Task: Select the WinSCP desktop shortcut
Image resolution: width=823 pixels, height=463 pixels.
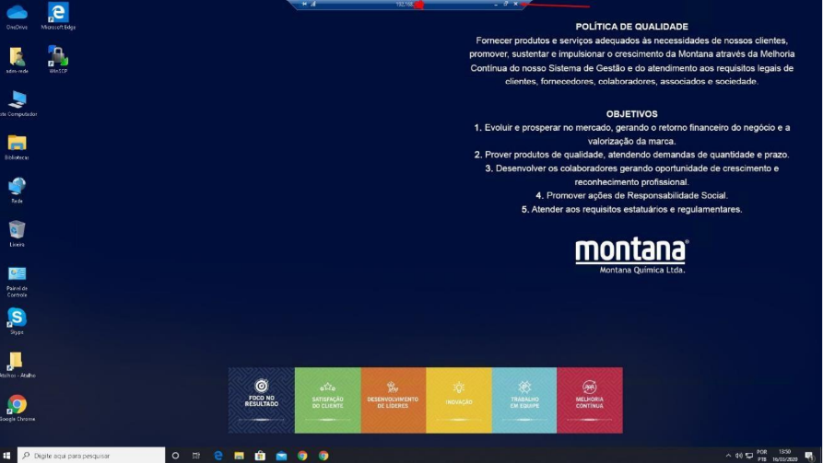Action: point(57,55)
